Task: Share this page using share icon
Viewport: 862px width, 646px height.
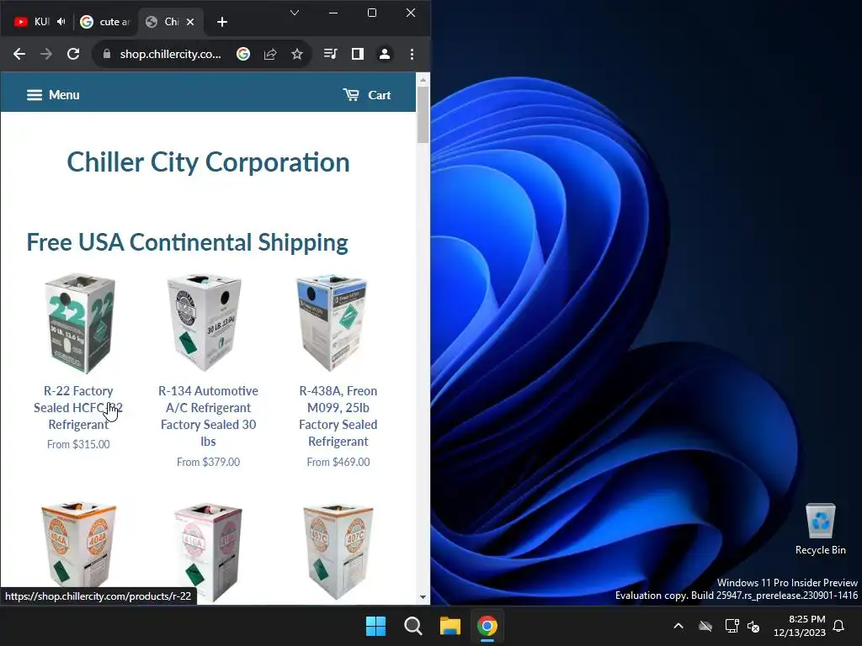Action: click(x=270, y=54)
